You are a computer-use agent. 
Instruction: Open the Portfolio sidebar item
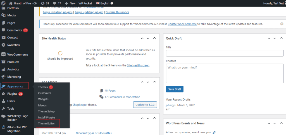[13, 8]
